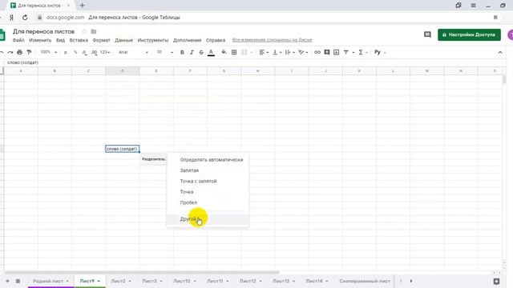Open the font size dropdown

tap(164, 52)
